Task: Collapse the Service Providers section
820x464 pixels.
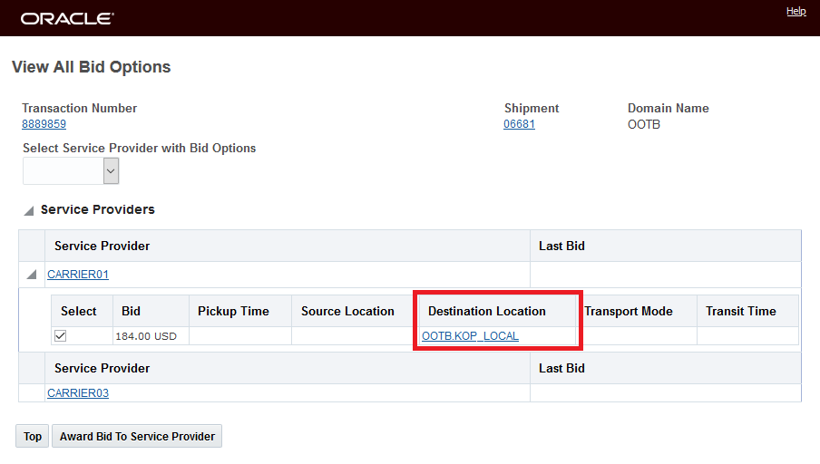Action: click(29, 210)
